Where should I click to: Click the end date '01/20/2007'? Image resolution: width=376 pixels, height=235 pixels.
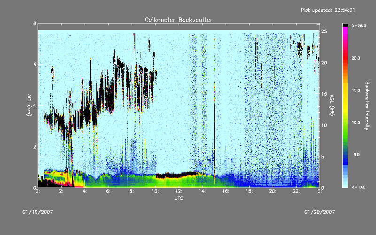point(320,212)
